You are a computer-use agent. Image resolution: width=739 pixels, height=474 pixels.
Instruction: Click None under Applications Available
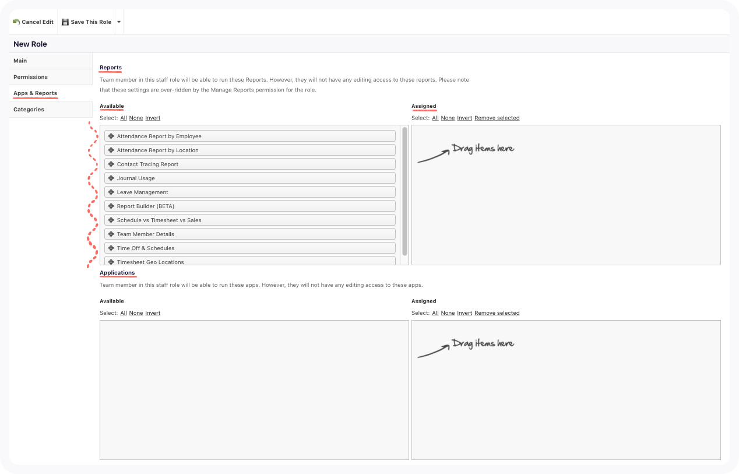pyautogui.click(x=136, y=313)
